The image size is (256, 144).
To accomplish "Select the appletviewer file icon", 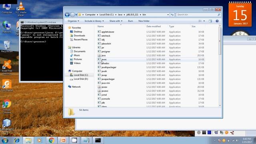I will click(99, 32).
